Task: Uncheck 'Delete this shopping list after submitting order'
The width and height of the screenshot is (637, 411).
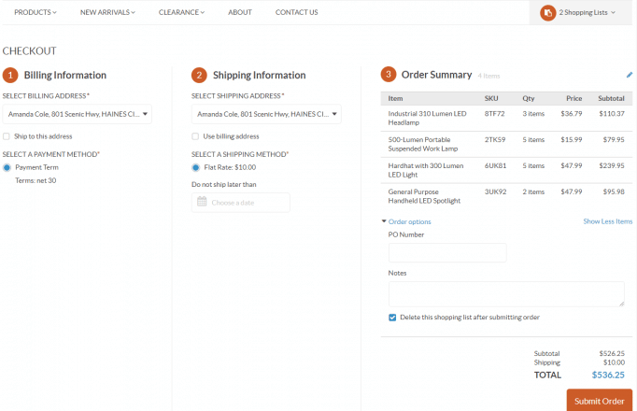Action: click(x=392, y=317)
